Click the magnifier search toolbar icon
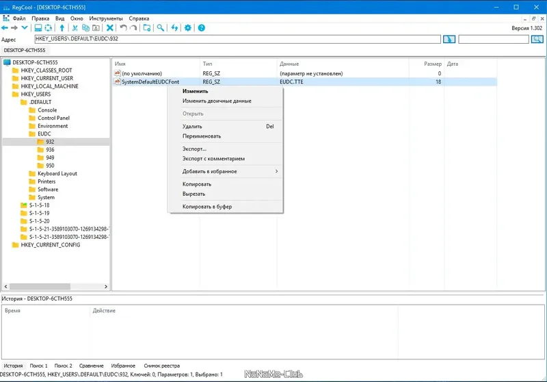 click(161, 28)
